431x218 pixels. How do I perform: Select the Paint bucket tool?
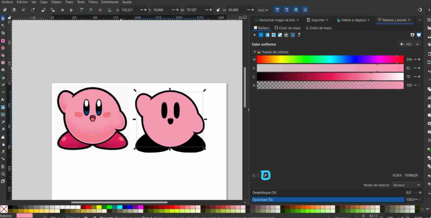click(3, 129)
